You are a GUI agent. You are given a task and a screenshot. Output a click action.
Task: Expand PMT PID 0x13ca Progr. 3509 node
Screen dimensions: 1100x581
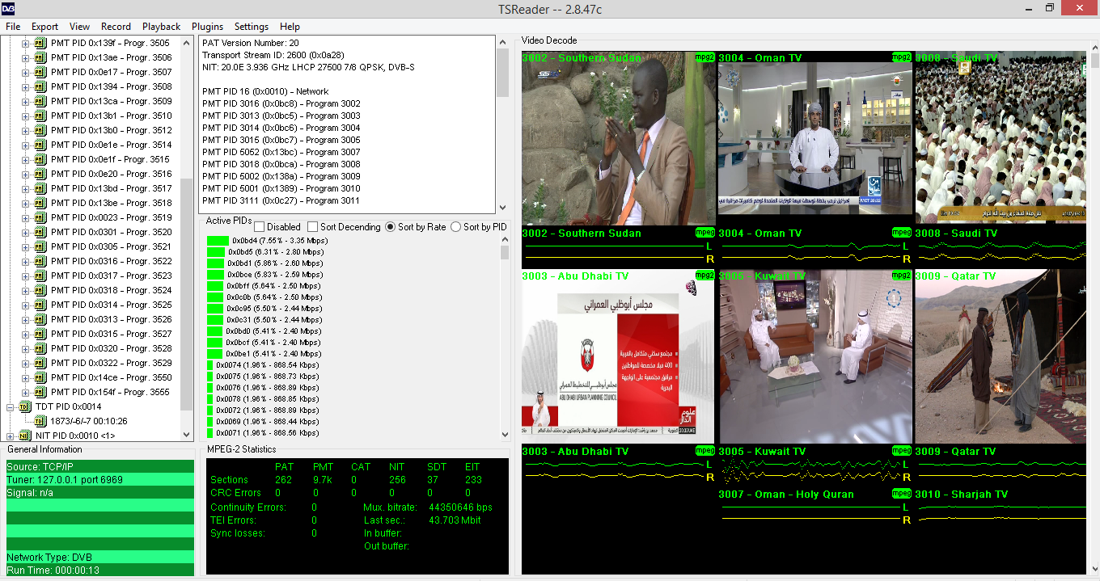click(x=25, y=102)
